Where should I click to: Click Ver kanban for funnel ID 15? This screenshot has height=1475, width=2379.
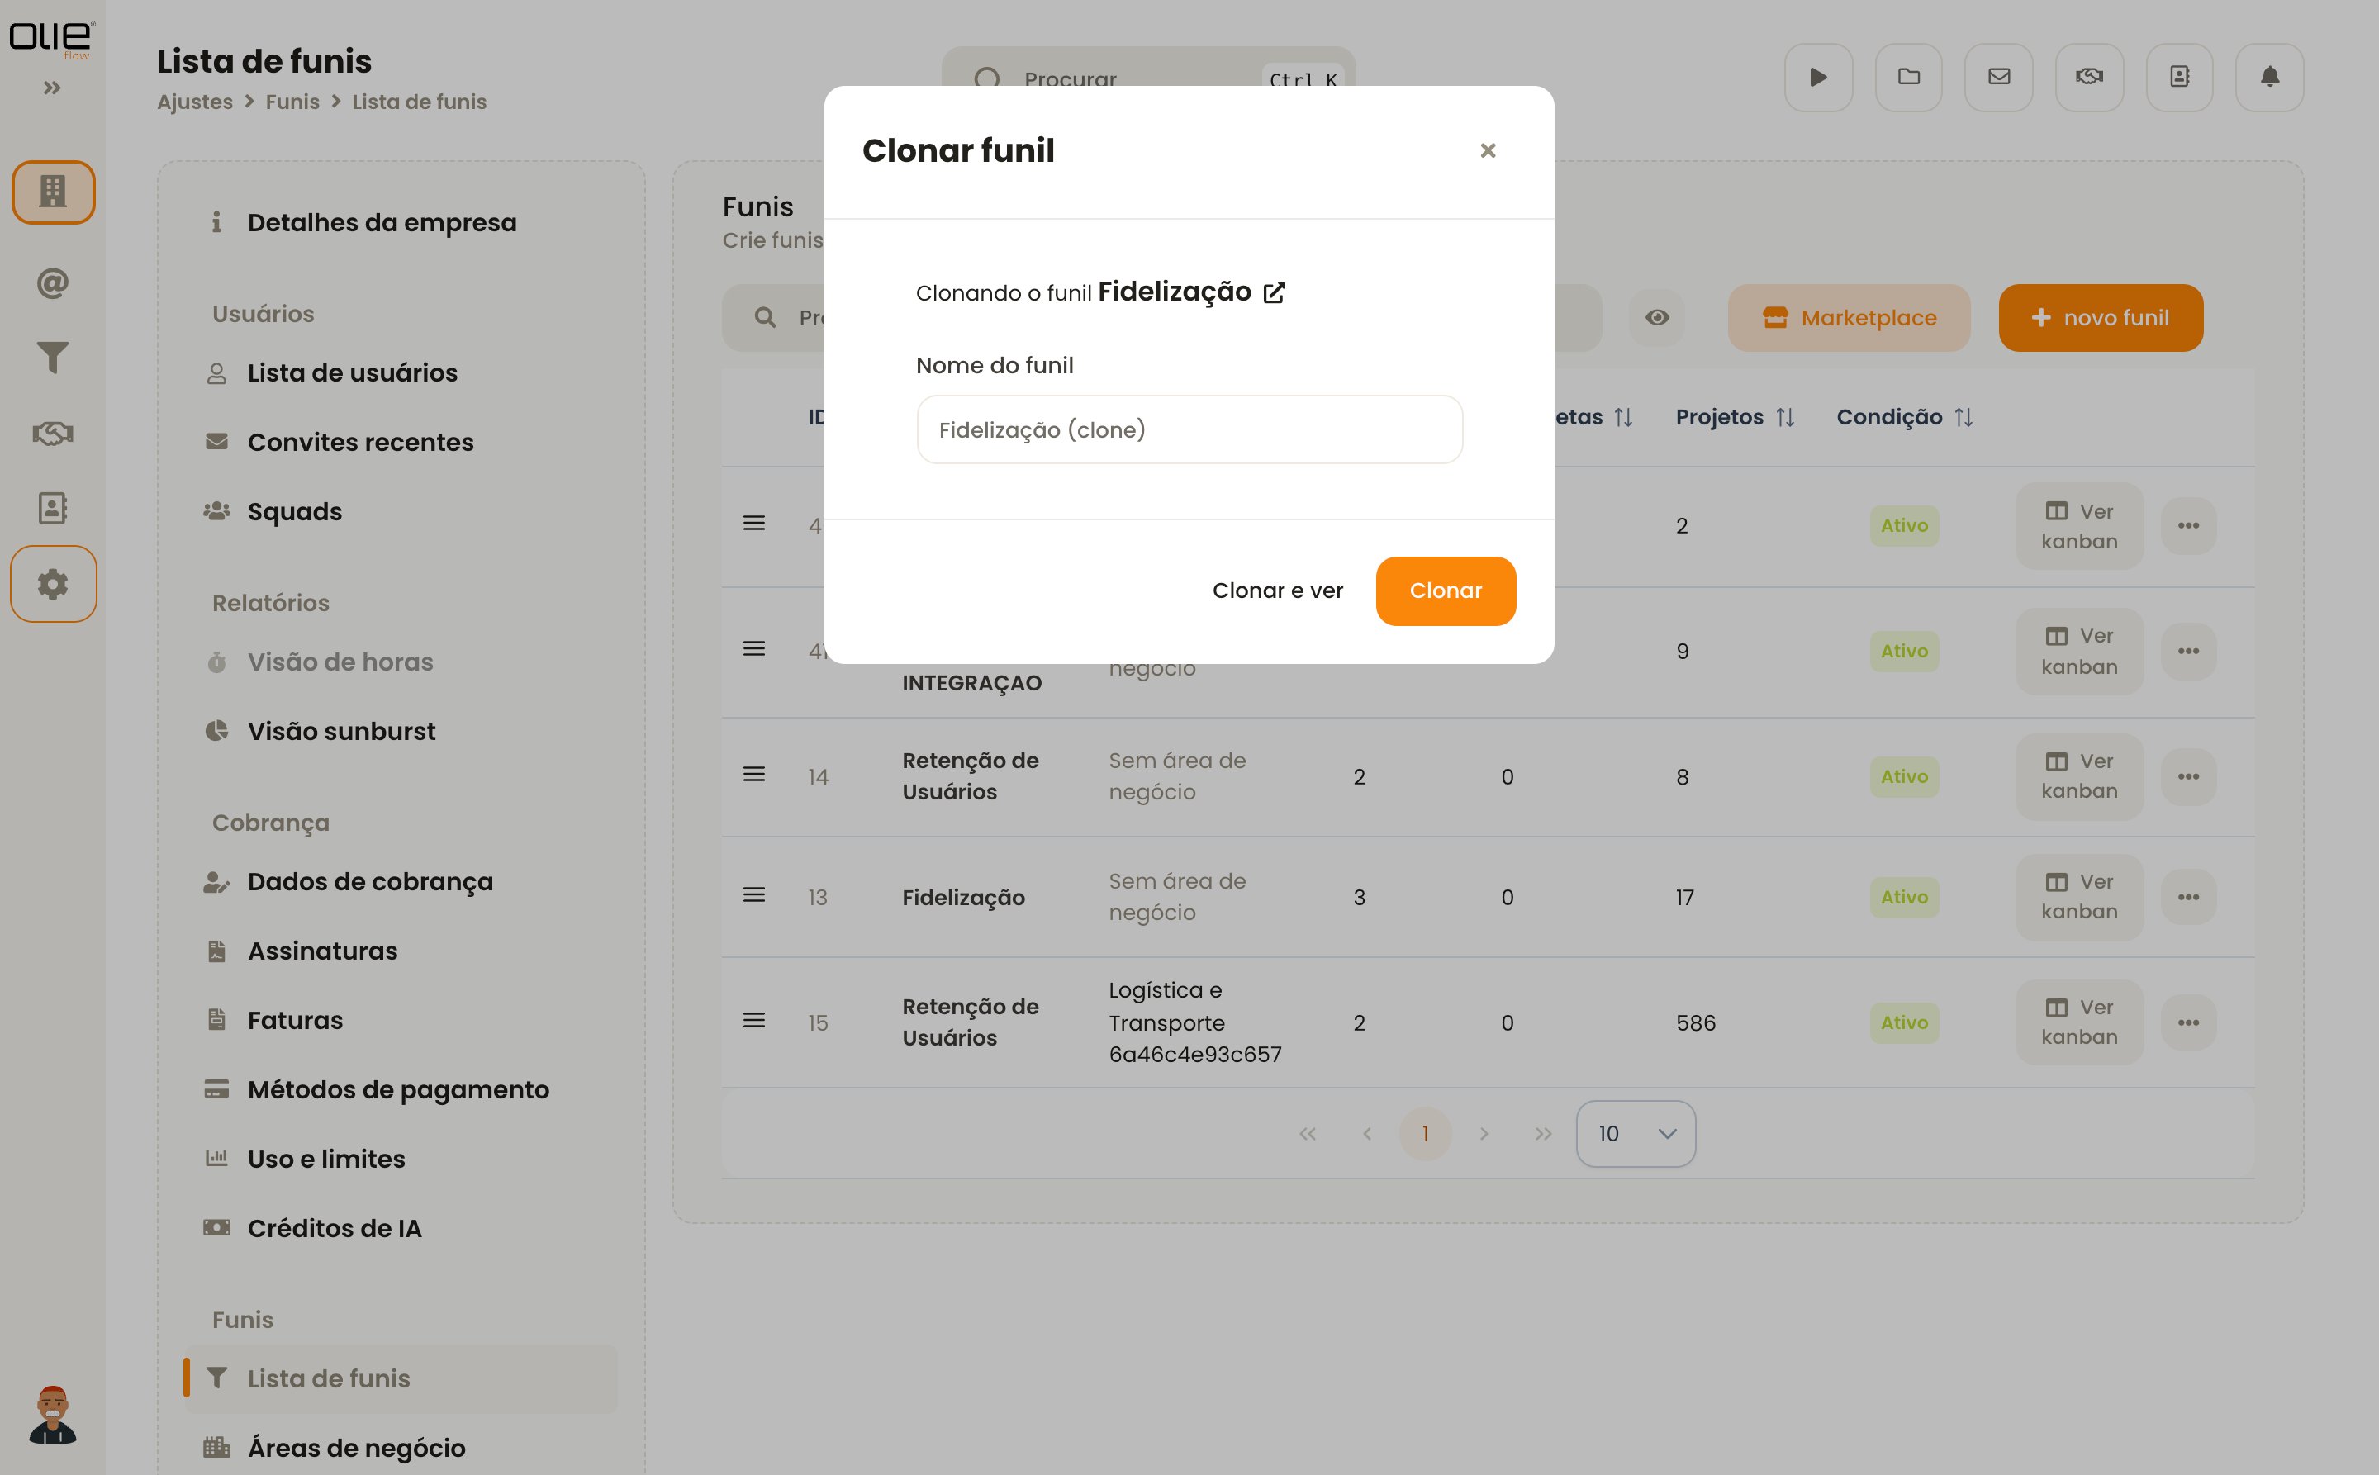pos(2079,1022)
